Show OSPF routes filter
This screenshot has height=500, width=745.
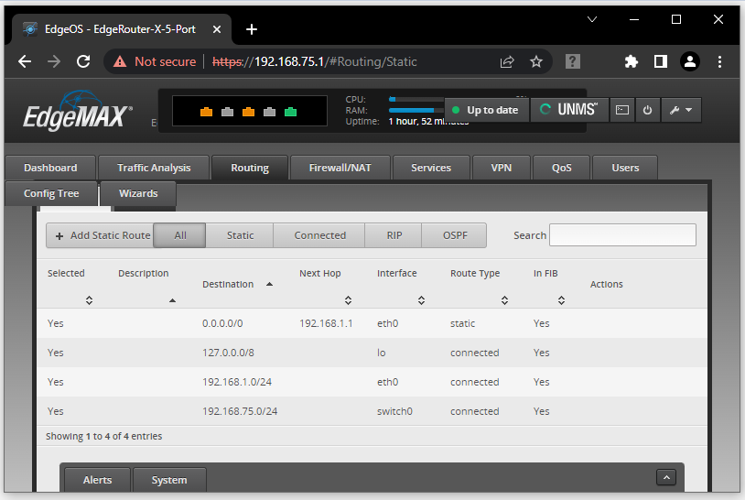pos(454,235)
